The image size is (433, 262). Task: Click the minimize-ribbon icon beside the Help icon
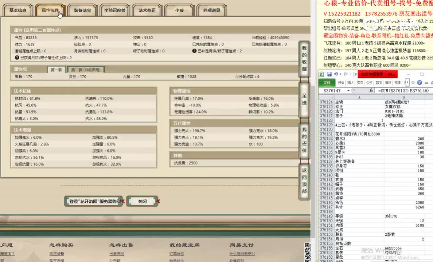(x=426, y=83)
